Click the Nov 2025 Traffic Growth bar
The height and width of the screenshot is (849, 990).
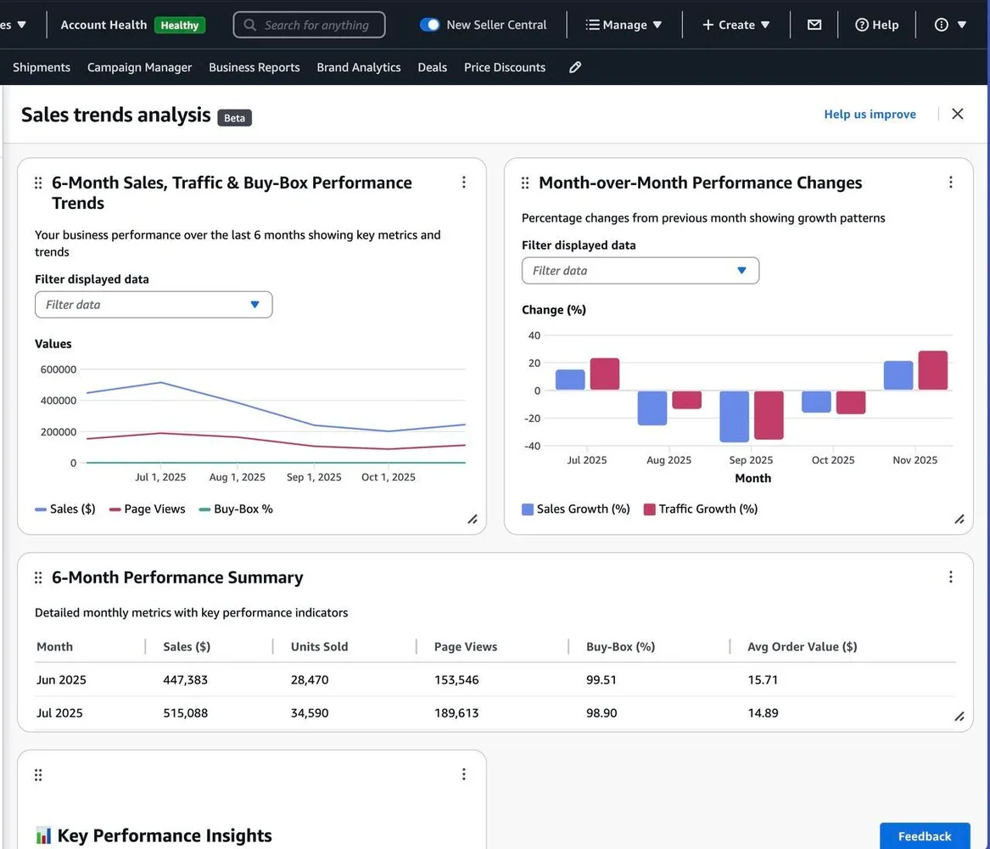932,370
